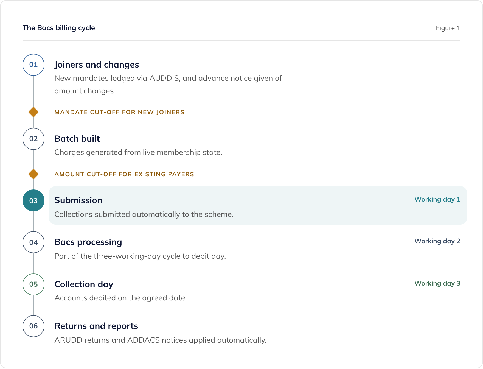Click the green step 05 circle
This screenshot has width=483, height=369.
[33, 284]
